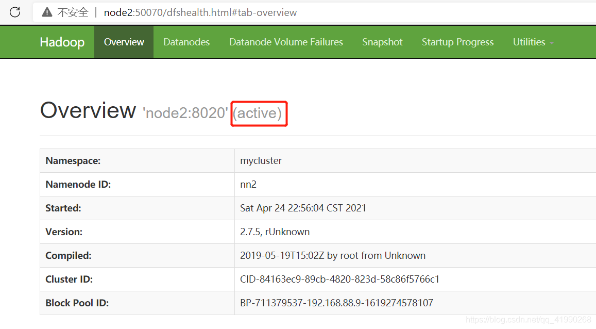Click the 2.7.5, rUnknown version value
This screenshot has height=329, width=596.
click(x=275, y=232)
